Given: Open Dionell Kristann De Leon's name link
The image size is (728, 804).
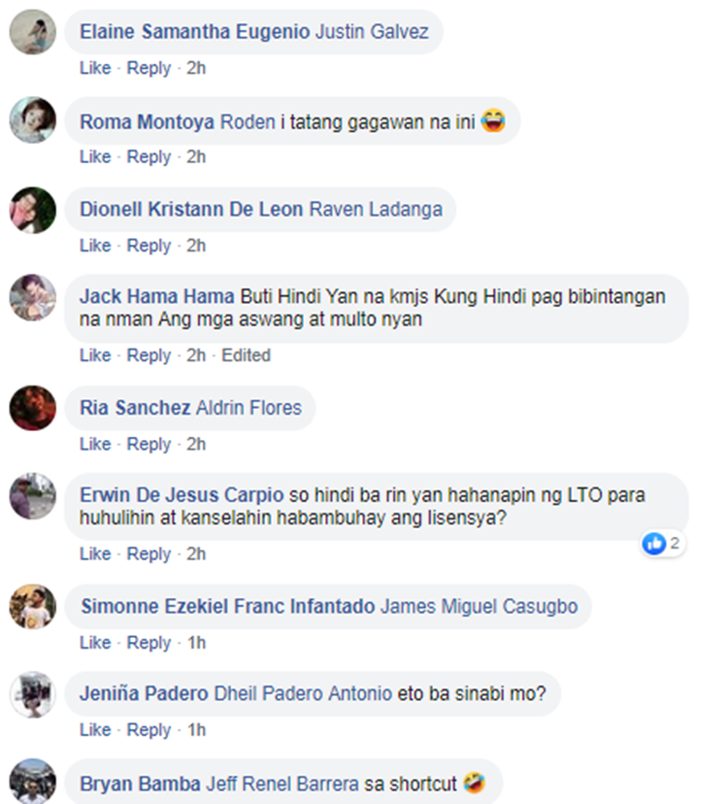Looking at the screenshot, I should pos(191,209).
